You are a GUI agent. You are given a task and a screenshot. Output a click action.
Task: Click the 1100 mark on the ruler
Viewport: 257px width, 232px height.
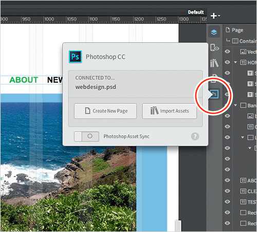pyautogui.click(x=93, y=19)
